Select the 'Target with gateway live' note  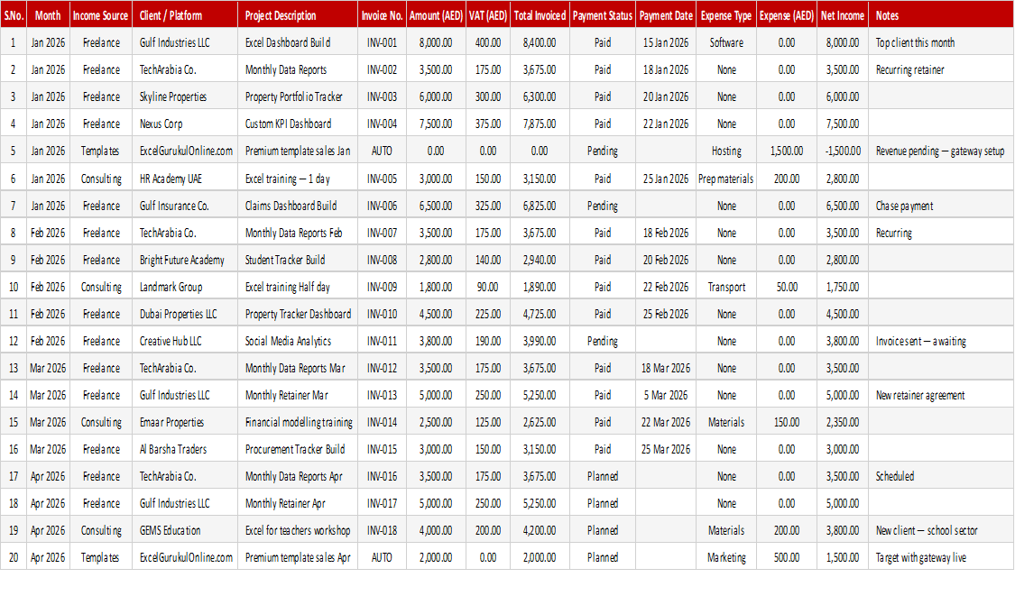click(x=941, y=557)
